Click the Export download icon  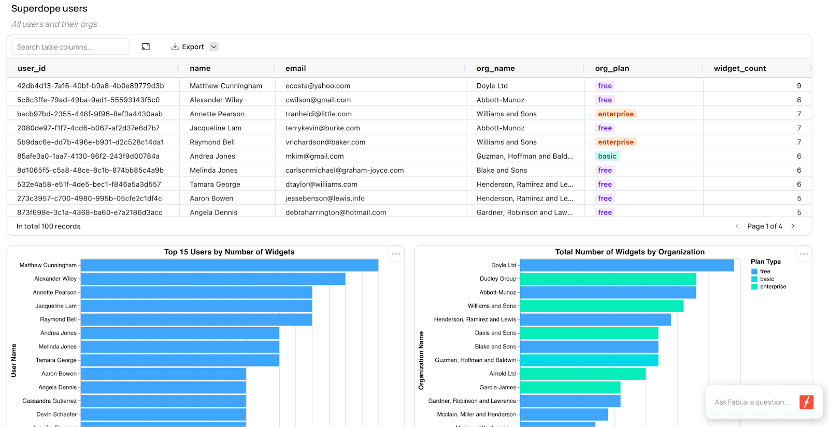click(x=175, y=47)
